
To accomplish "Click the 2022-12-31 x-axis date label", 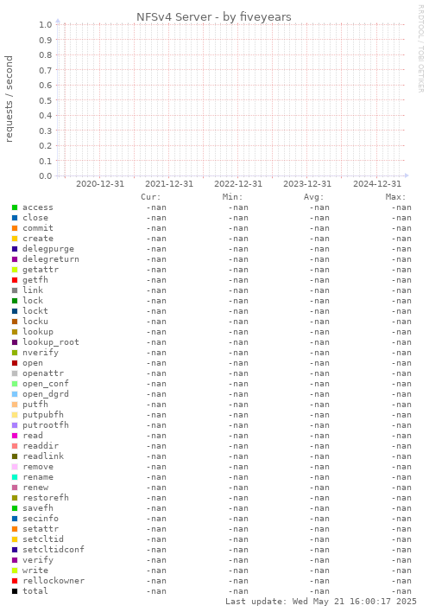I will [x=238, y=184].
